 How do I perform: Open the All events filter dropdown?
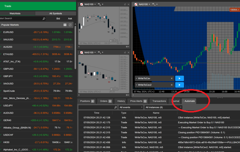click(131, 107)
